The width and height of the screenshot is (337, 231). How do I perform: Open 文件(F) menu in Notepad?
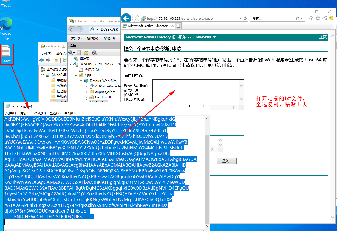[11, 113]
